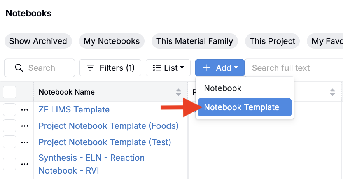Open Filters (1) panel
Image resolution: width=343 pixels, height=179 pixels.
(110, 68)
